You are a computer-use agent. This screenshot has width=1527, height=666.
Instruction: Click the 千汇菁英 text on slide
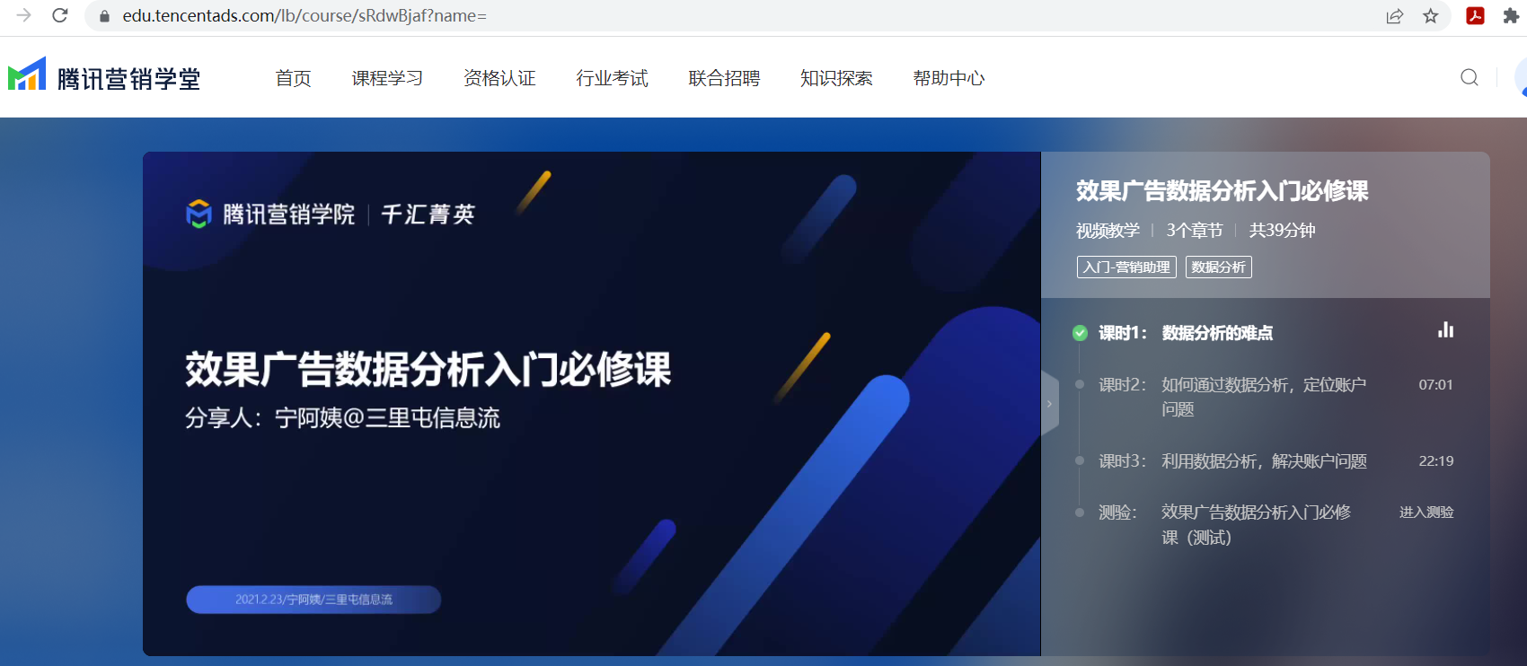(428, 215)
